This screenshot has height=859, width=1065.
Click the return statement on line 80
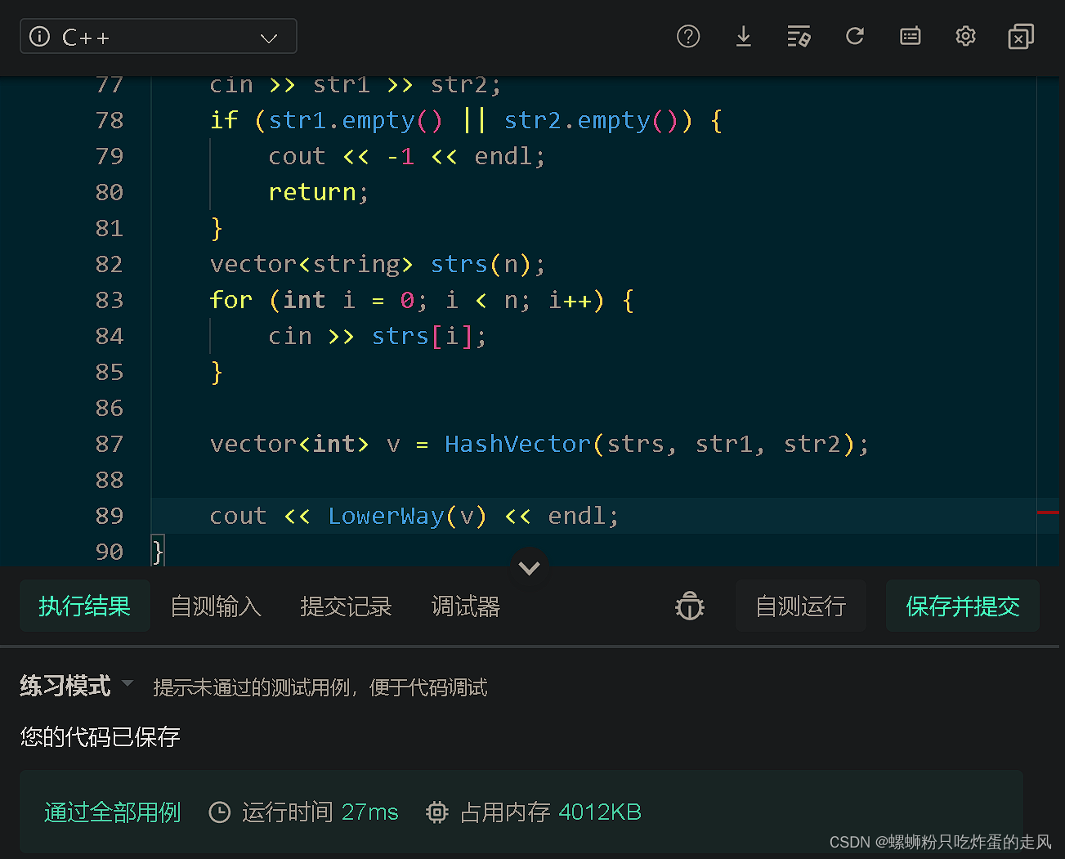coord(319,192)
